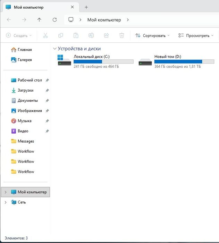Open a new tab with plus button

pos(86,7)
